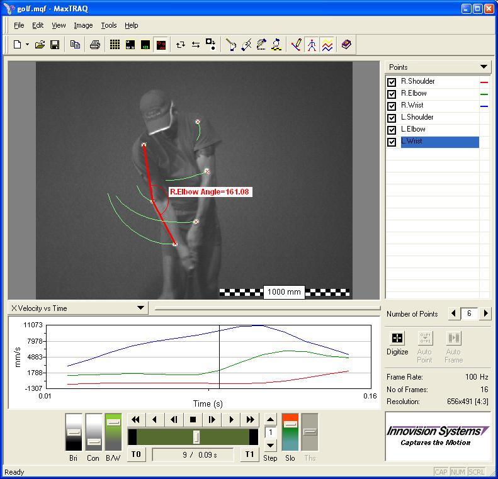Decrease Step value with down arrow

pos(270,446)
